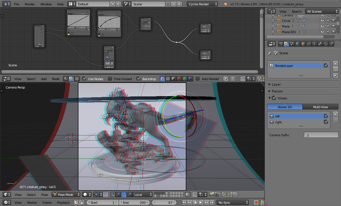Switch views to Multi-View
This screenshot has height=206, width=341.
point(320,107)
